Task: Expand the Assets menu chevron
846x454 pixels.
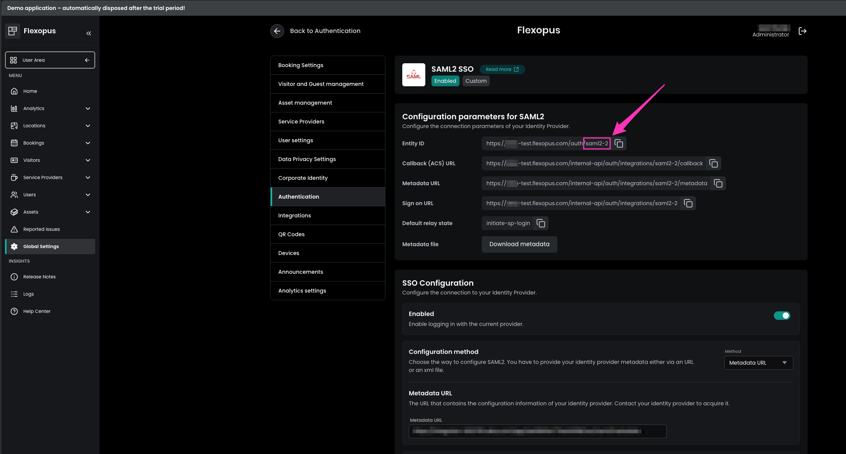Action: 88,212
